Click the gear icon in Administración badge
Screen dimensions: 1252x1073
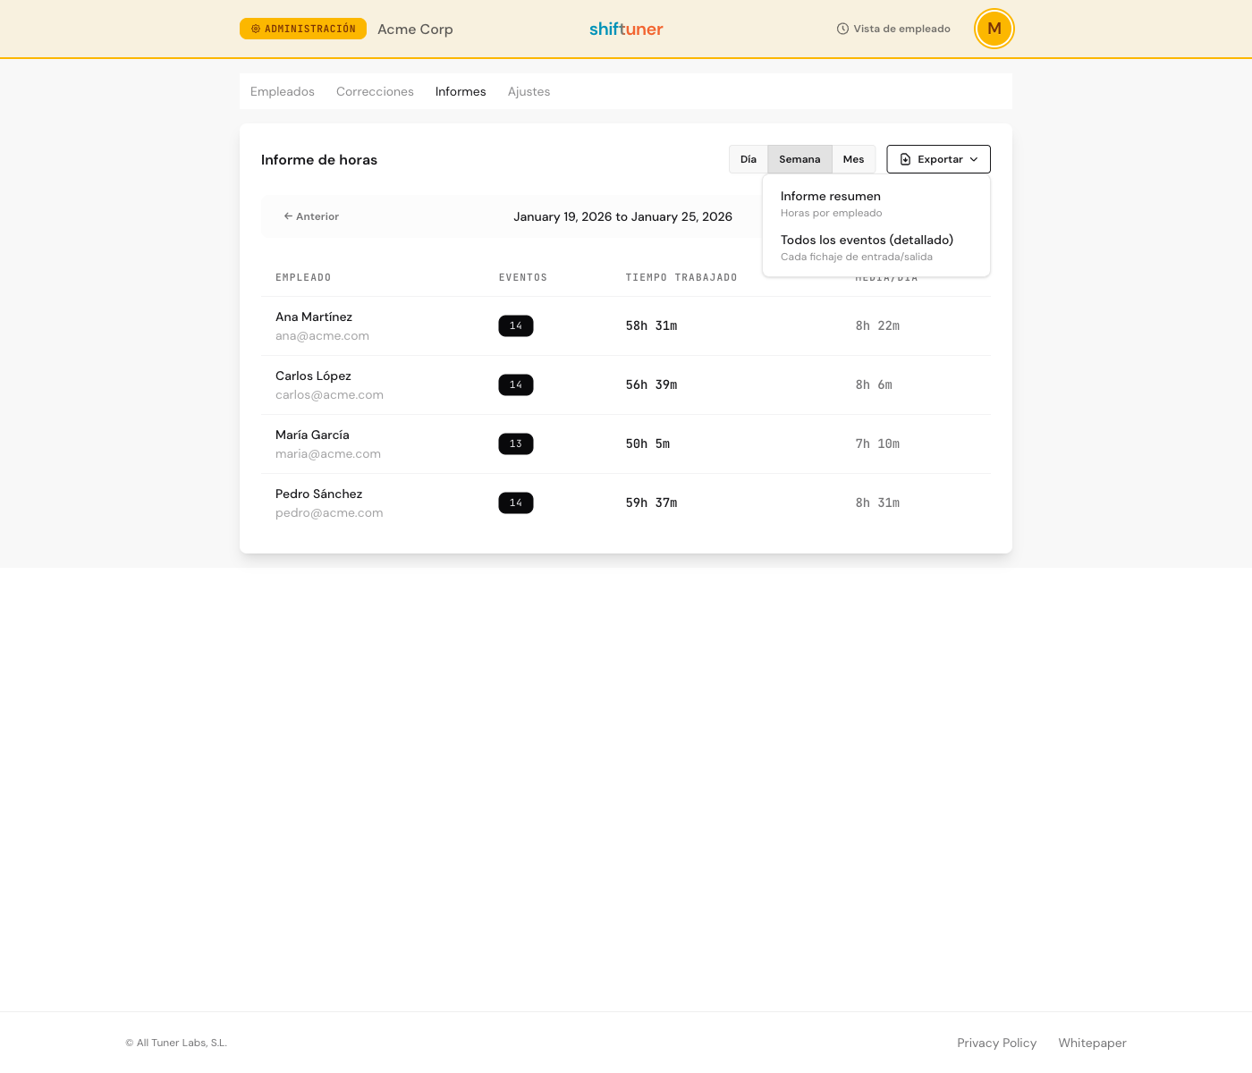point(256,30)
